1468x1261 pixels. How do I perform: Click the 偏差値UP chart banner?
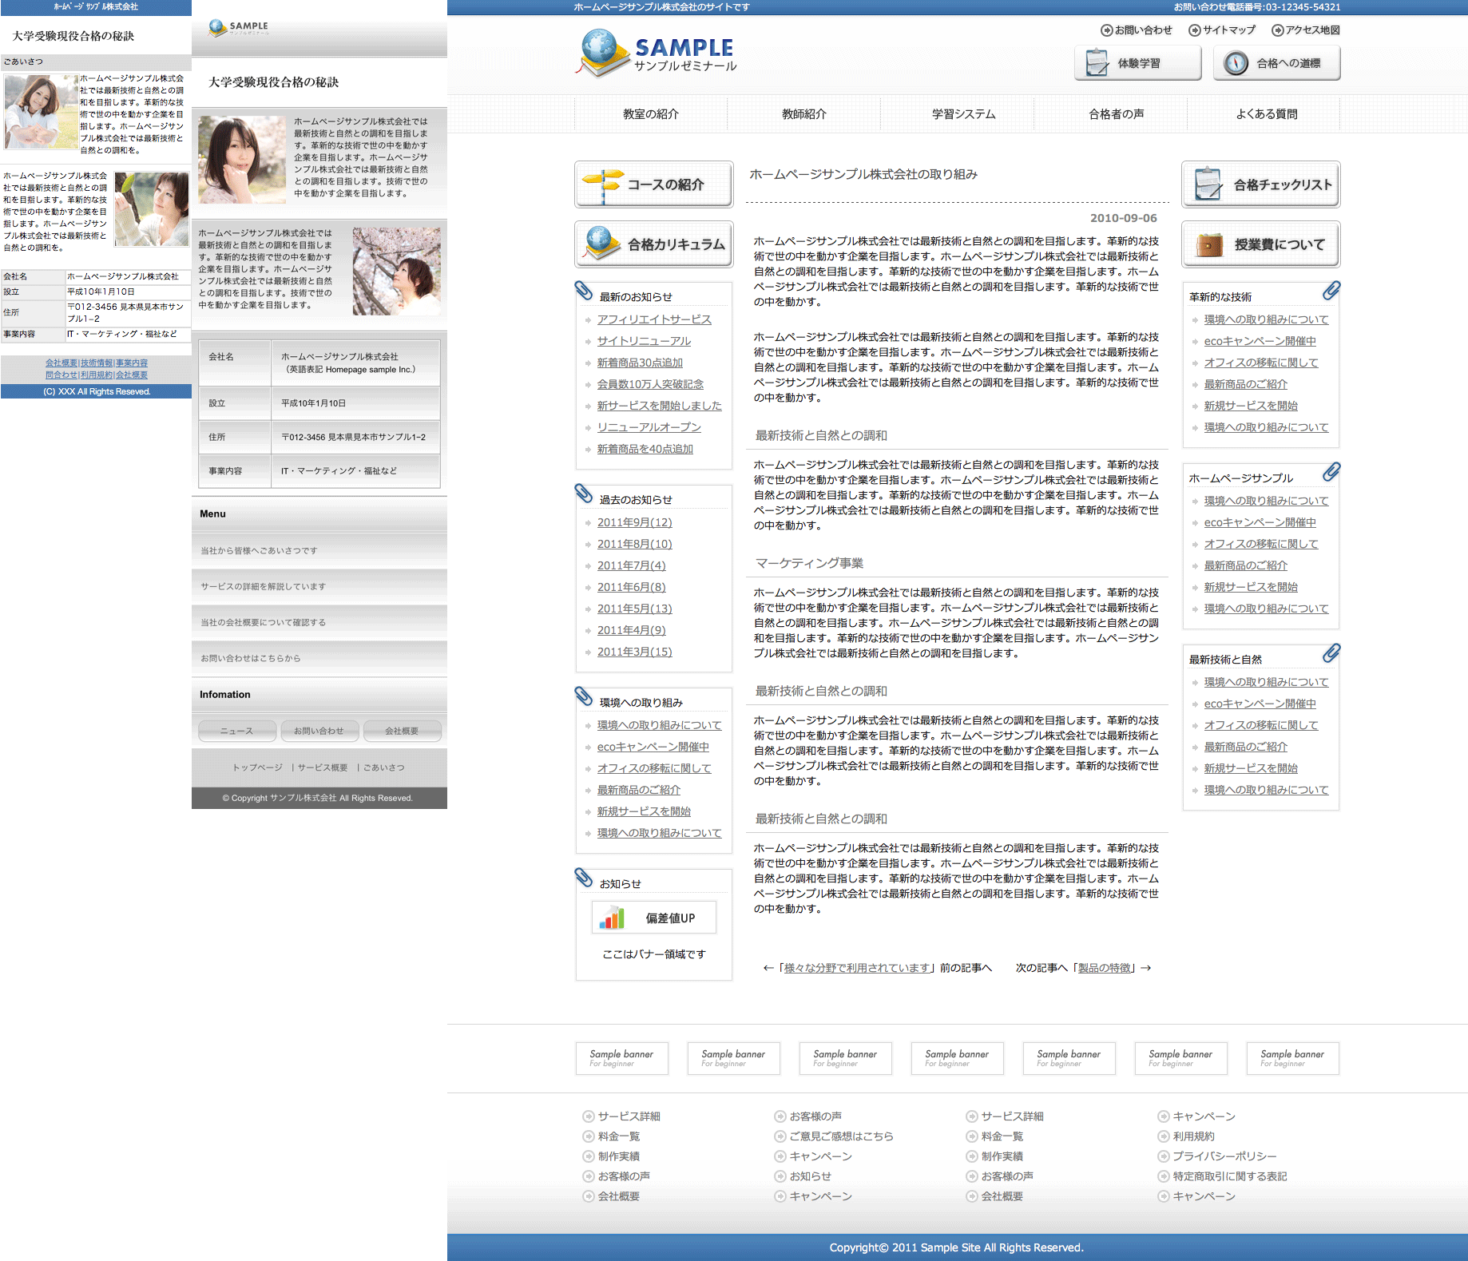(653, 918)
